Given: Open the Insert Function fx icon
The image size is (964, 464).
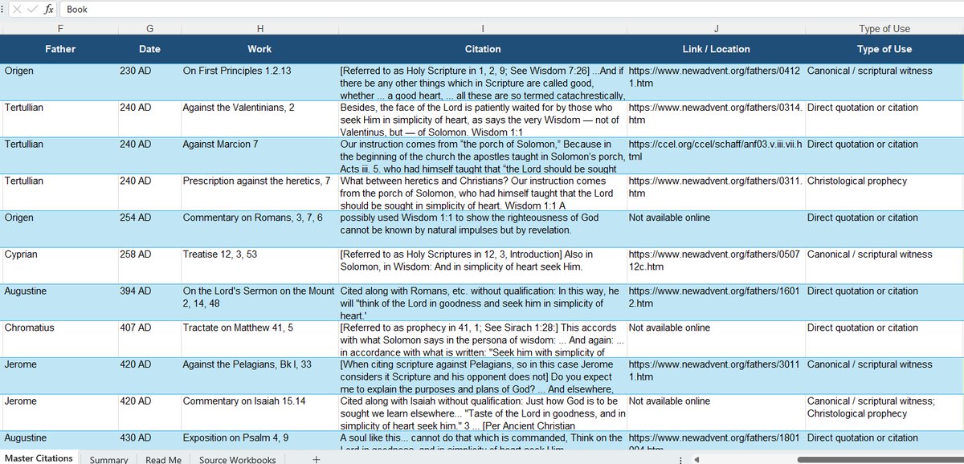Looking at the screenshot, I should pyautogui.click(x=49, y=10).
